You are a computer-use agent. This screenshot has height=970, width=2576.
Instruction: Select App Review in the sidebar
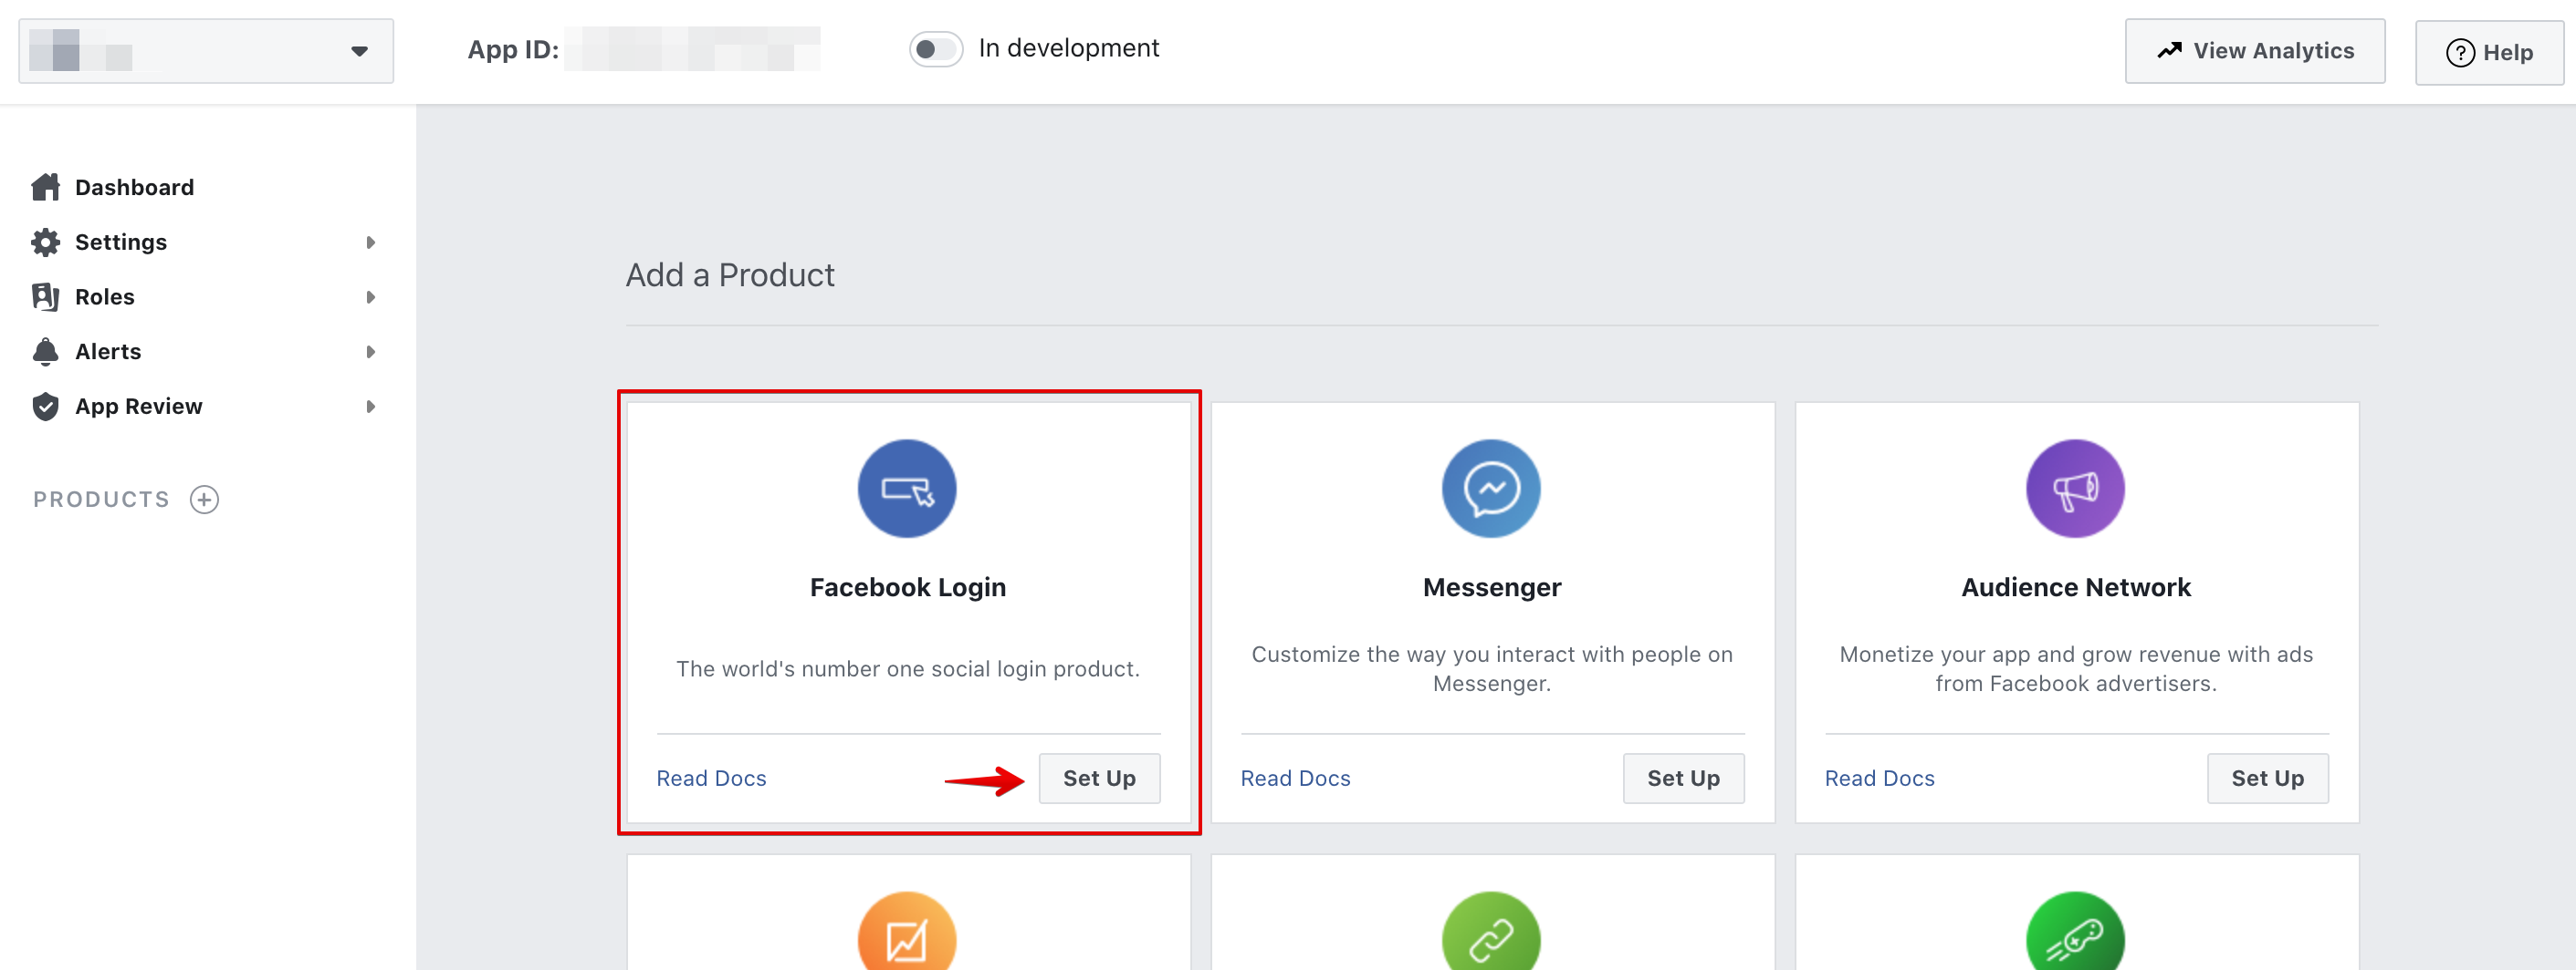pyautogui.click(x=138, y=407)
